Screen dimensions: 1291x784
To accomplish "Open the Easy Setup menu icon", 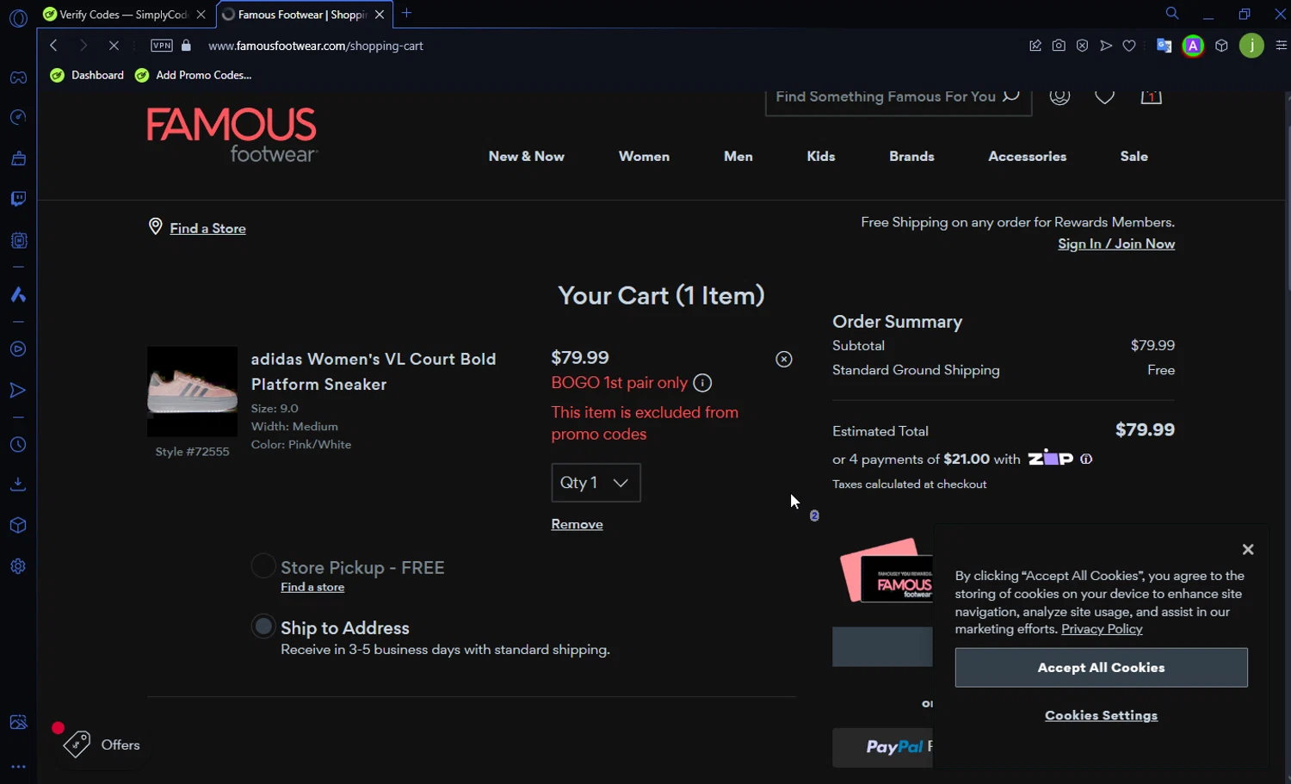I will pos(1282,46).
